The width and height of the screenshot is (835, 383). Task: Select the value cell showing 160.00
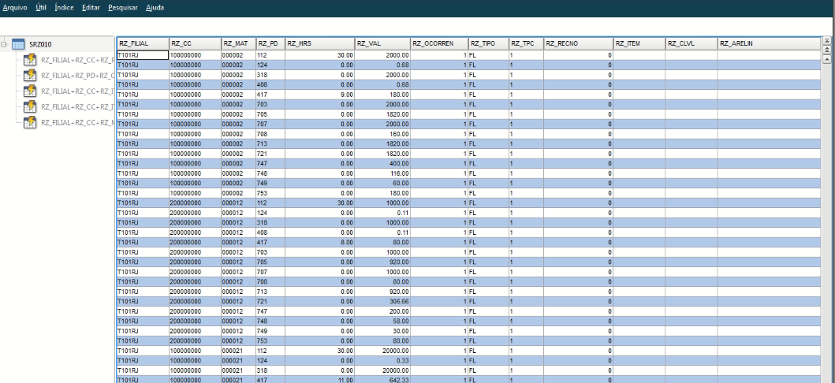(x=383, y=134)
